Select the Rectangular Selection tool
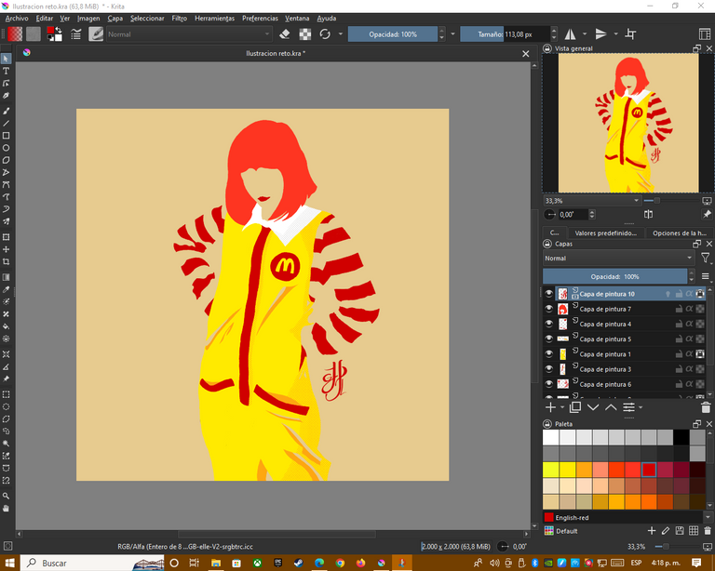715x571 pixels. (6, 394)
